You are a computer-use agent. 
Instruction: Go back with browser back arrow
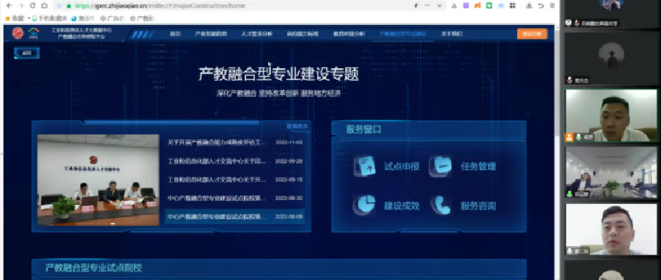[10, 6]
